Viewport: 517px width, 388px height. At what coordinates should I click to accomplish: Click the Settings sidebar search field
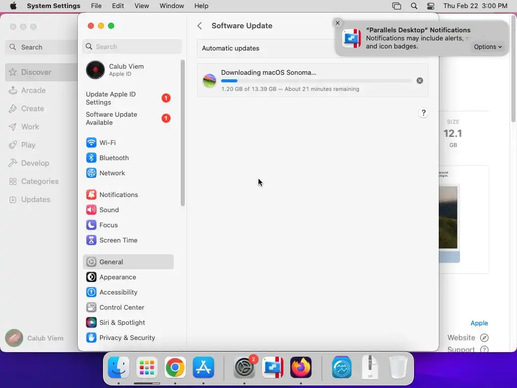pos(132,46)
